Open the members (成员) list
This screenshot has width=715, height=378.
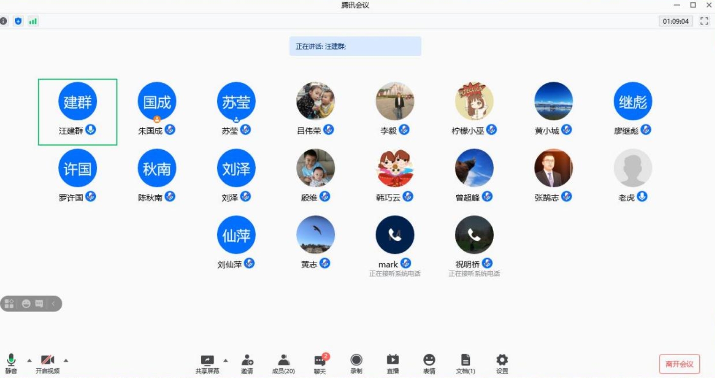(x=283, y=363)
